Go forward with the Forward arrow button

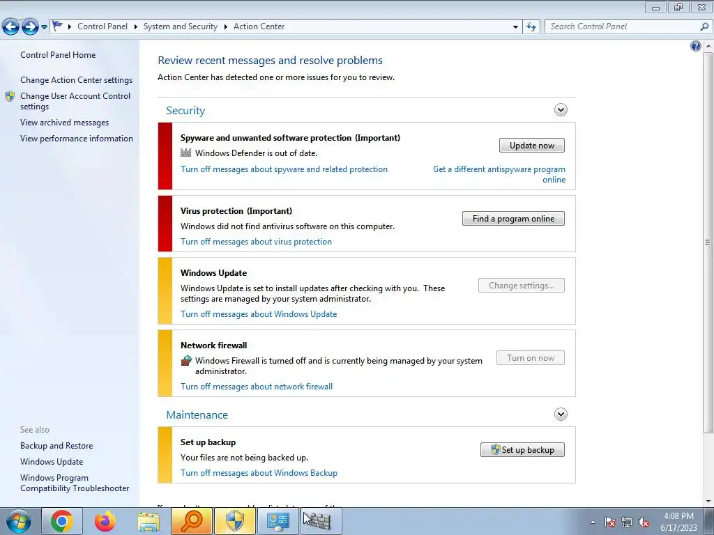tap(30, 26)
